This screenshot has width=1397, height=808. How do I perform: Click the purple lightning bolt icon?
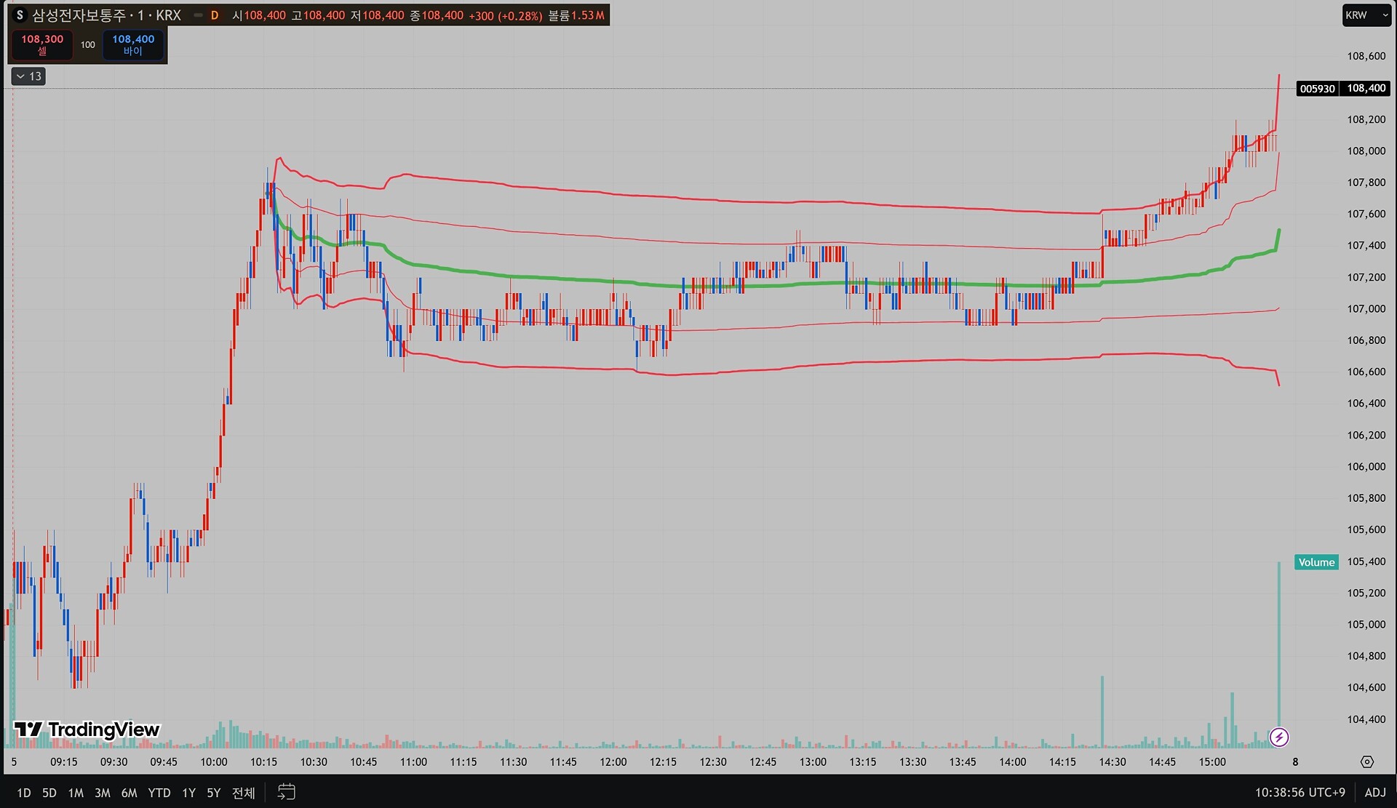coord(1278,737)
